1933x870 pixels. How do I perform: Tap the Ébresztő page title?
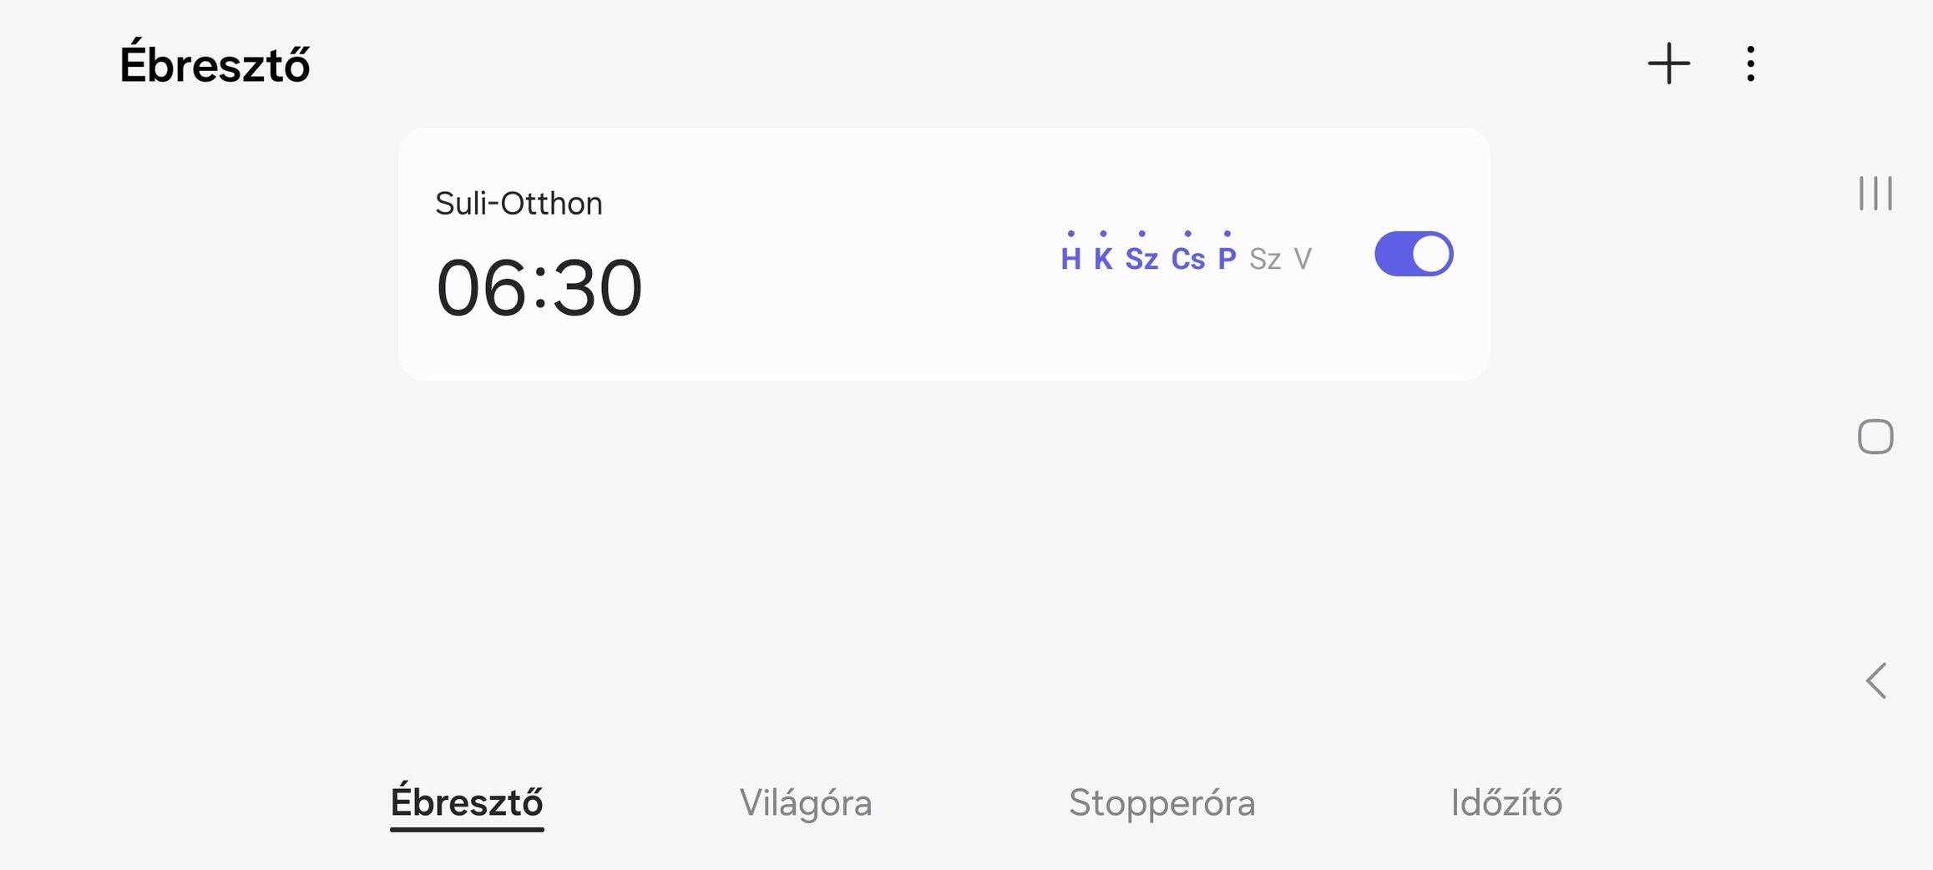point(215,63)
